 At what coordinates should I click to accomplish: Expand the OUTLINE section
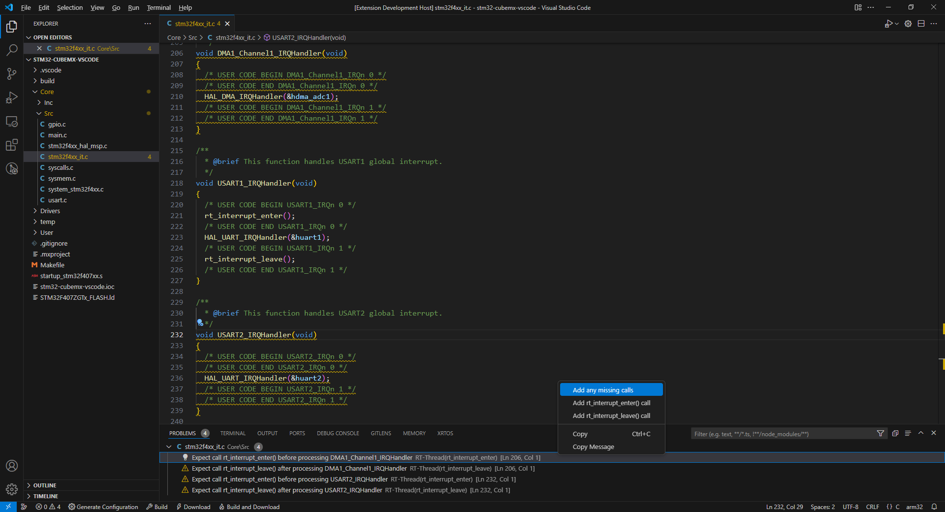click(x=45, y=485)
